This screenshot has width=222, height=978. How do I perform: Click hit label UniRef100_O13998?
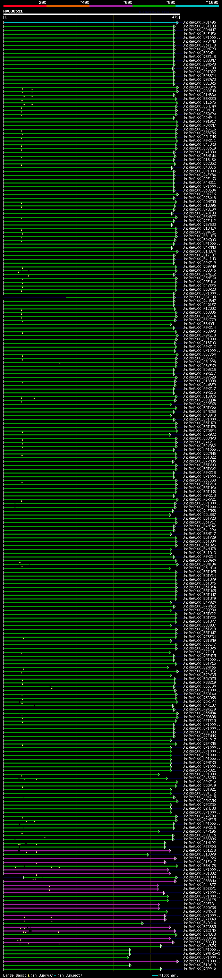[x=199, y=381]
